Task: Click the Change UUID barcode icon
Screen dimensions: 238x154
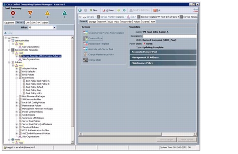Action: 85,60
